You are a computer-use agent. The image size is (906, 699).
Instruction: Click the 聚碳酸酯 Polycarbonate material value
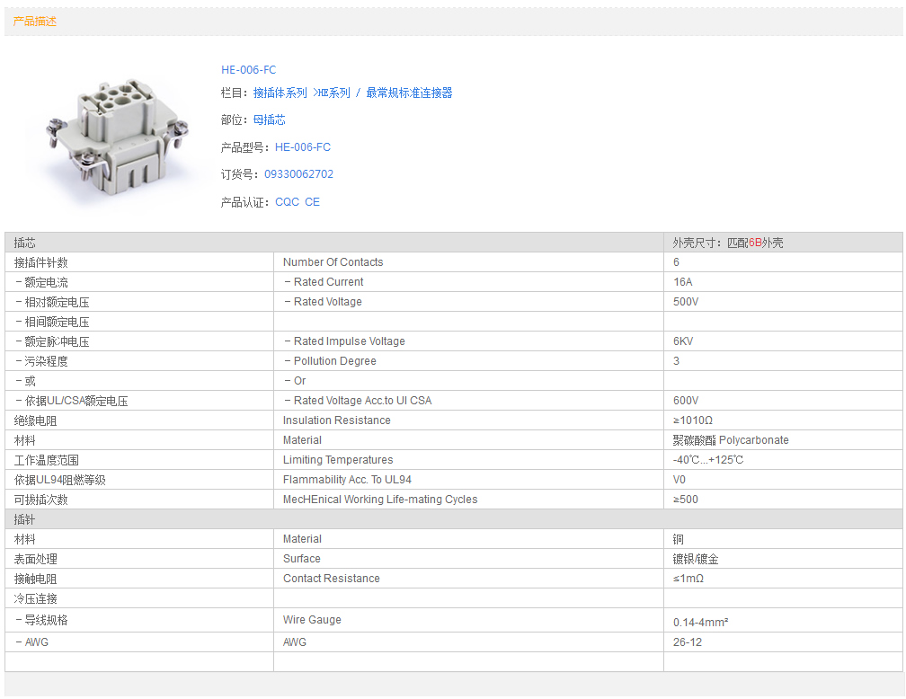pos(730,440)
